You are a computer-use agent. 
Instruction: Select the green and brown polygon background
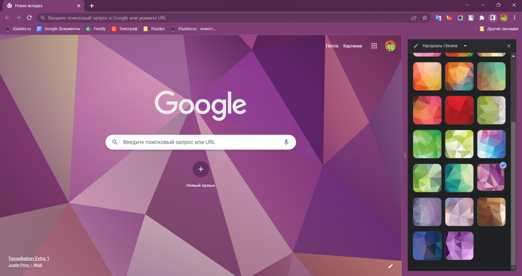[491, 76]
